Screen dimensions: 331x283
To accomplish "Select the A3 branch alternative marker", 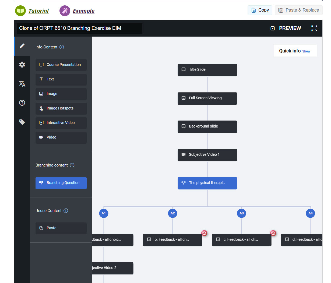I will [x=242, y=213].
